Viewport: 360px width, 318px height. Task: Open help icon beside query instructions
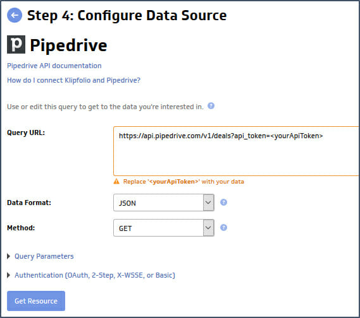[x=211, y=106]
